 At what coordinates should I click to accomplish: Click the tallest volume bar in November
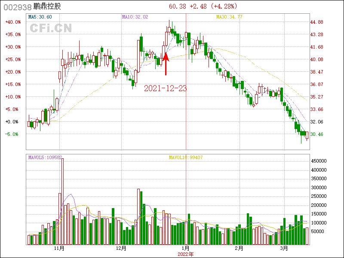(62, 202)
